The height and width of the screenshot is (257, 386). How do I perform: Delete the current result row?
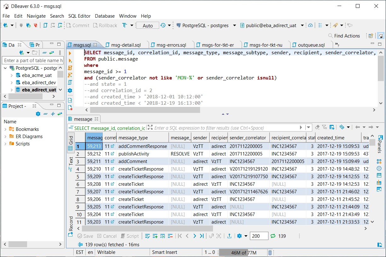(x=170, y=236)
